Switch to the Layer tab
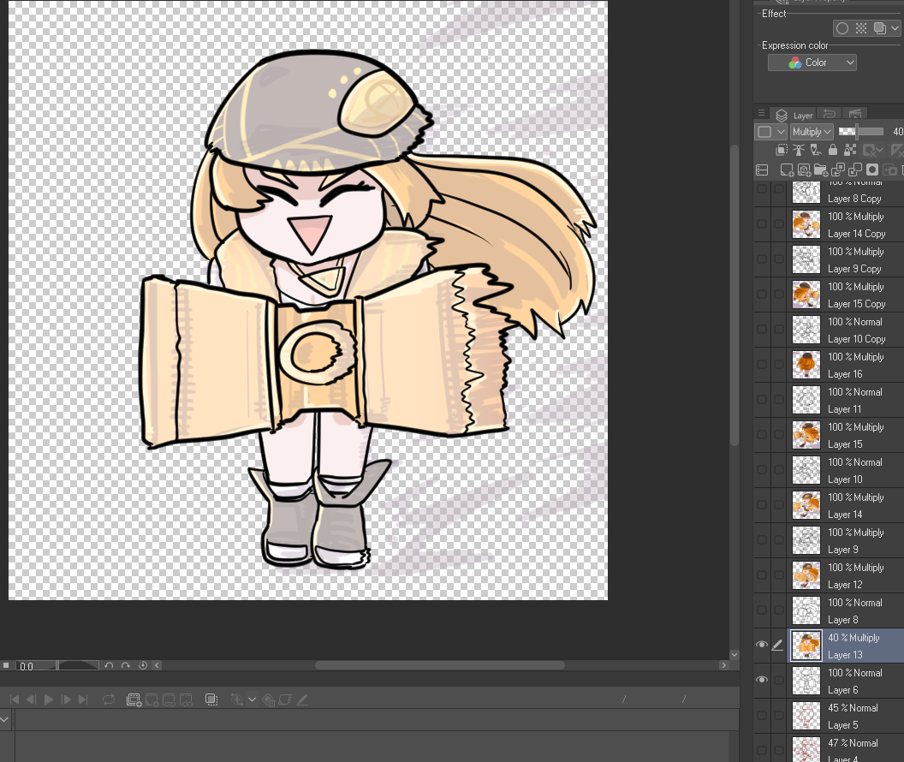The image size is (904, 762). tap(794, 115)
